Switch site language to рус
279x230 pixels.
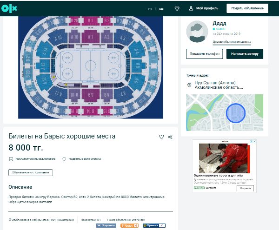point(150,9)
